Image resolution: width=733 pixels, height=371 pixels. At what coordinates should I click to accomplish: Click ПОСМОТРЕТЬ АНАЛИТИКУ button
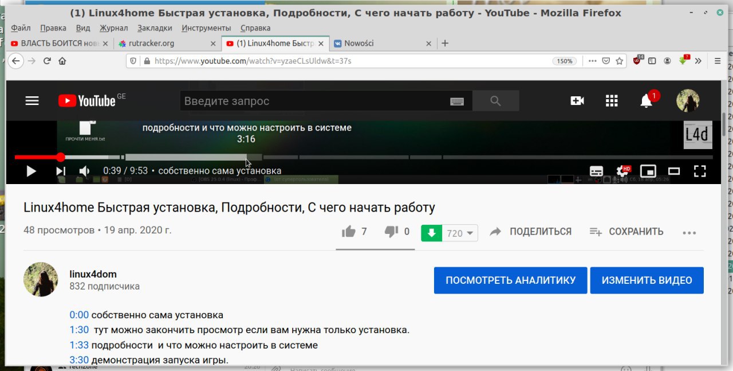(510, 280)
